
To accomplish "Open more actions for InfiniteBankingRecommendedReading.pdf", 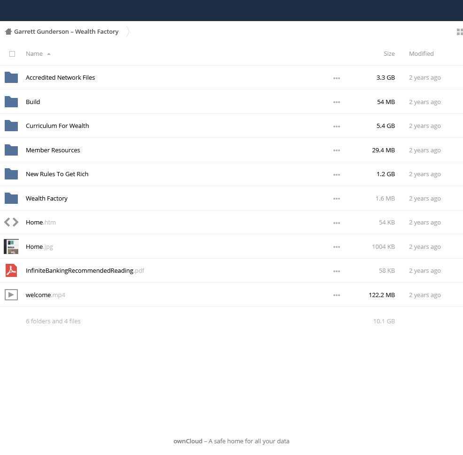I will (337, 271).
